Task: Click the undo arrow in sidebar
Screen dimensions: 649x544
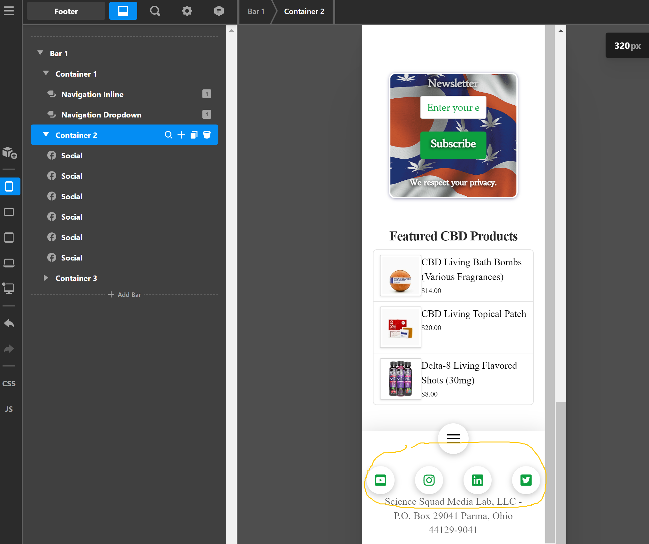Action: (9, 323)
